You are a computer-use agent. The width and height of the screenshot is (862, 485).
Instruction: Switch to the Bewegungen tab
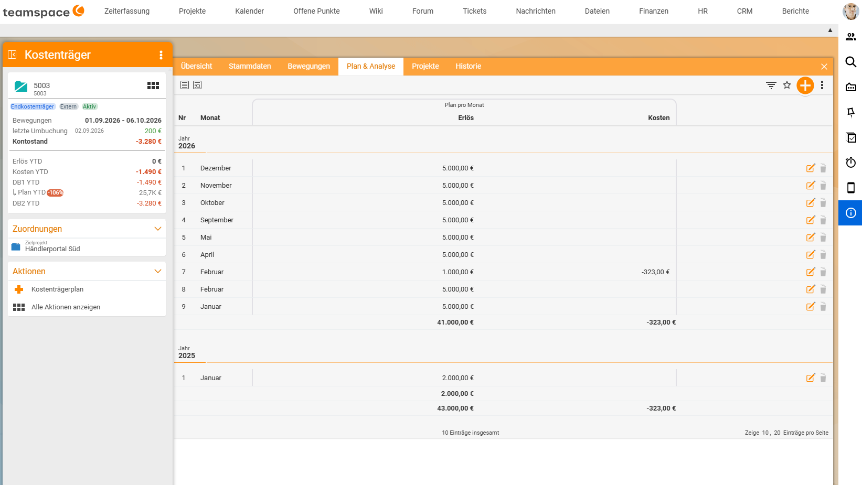[308, 66]
